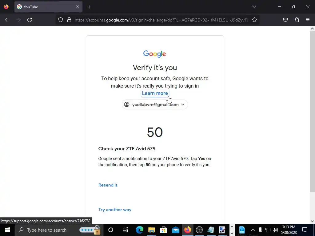Open File Explorer from the taskbar
The width and height of the screenshot is (315, 236).
(x=151, y=230)
